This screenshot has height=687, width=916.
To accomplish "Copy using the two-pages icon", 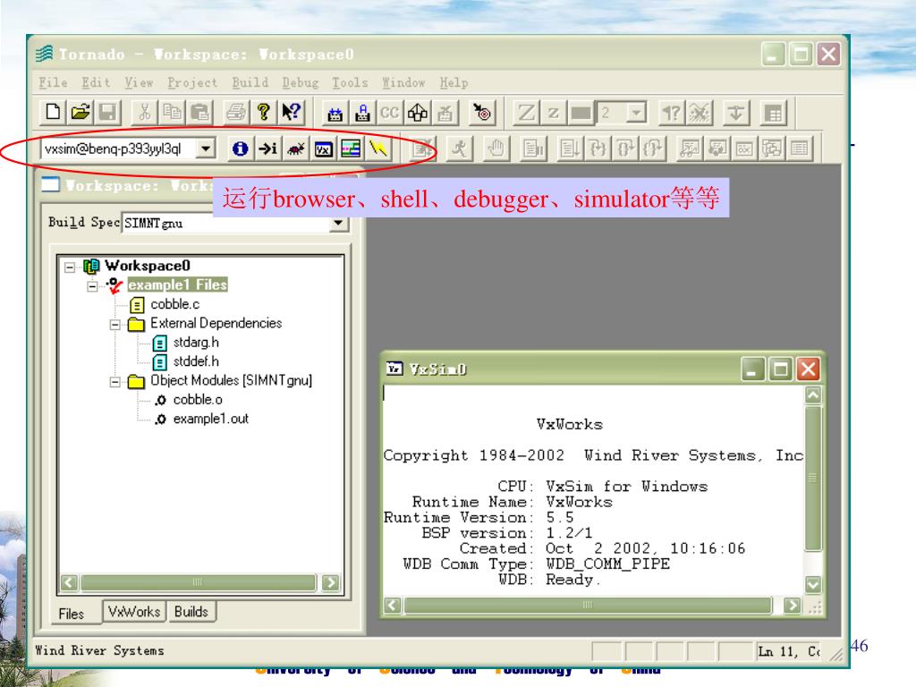I will click(172, 112).
